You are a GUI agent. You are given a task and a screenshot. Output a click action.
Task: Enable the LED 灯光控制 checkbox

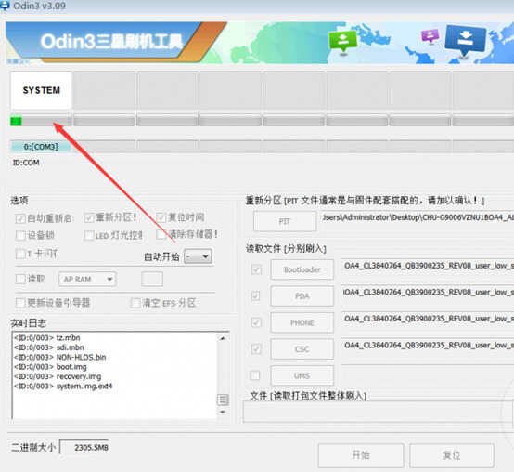click(x=89, y=235)
